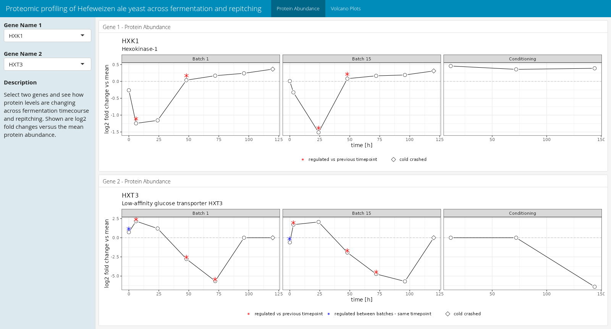The width and height of the screenshot is (611, 329).
Task: Click the time [h] axis label under the HXT3 plot
Action: point(362,300)
